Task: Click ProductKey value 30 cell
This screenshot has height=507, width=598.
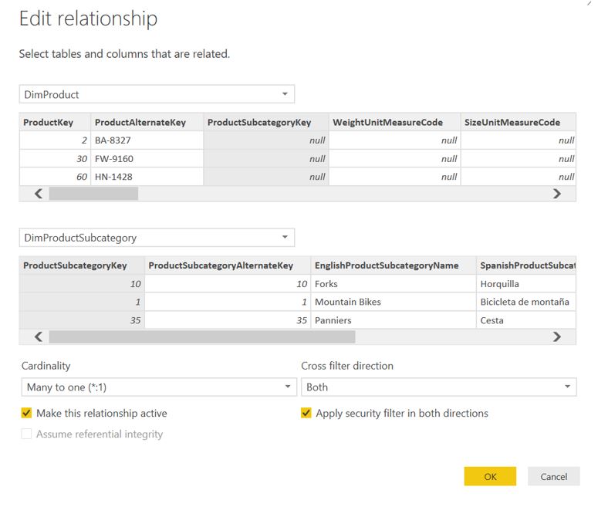Action: tap(55, 159)
